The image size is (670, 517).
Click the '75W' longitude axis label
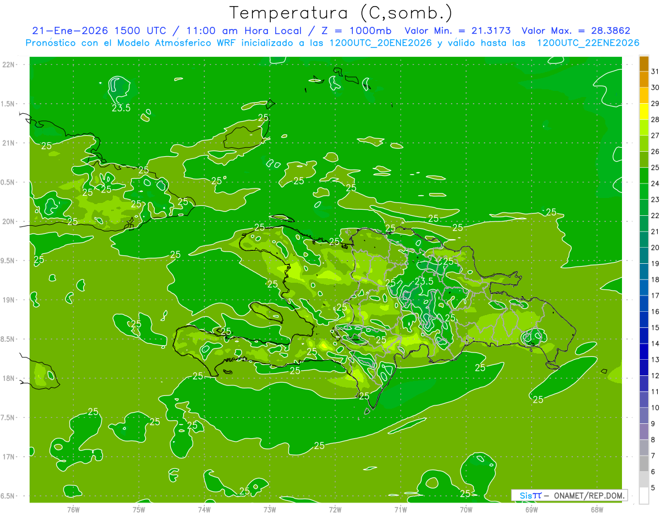tap(139, 509)
